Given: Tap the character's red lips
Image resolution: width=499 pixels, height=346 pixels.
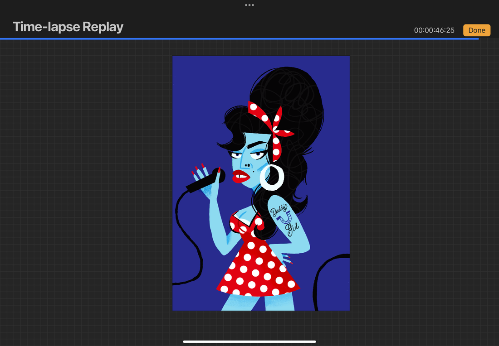Looking at the screenshot, I should coord(241,176).
